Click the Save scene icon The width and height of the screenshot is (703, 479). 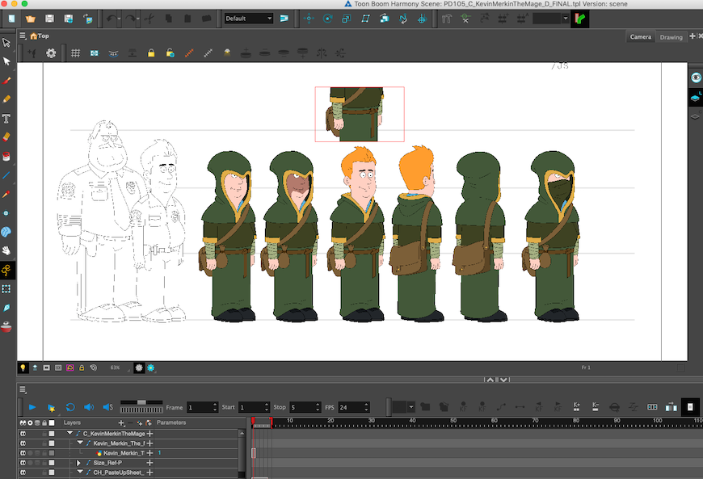tap(50, 18)
